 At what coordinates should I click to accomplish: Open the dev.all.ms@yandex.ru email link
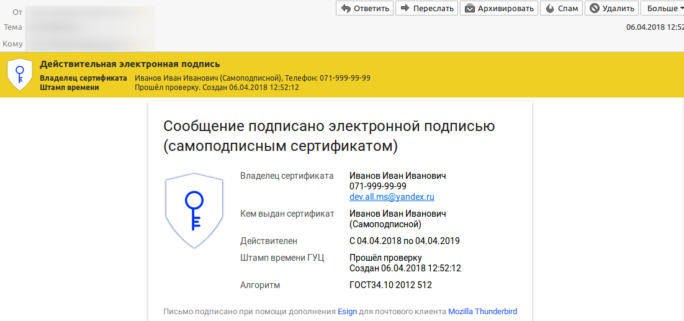(x=392, y=197)
